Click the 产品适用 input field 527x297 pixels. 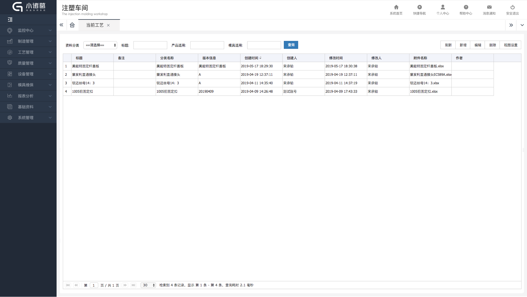[207, 45]
